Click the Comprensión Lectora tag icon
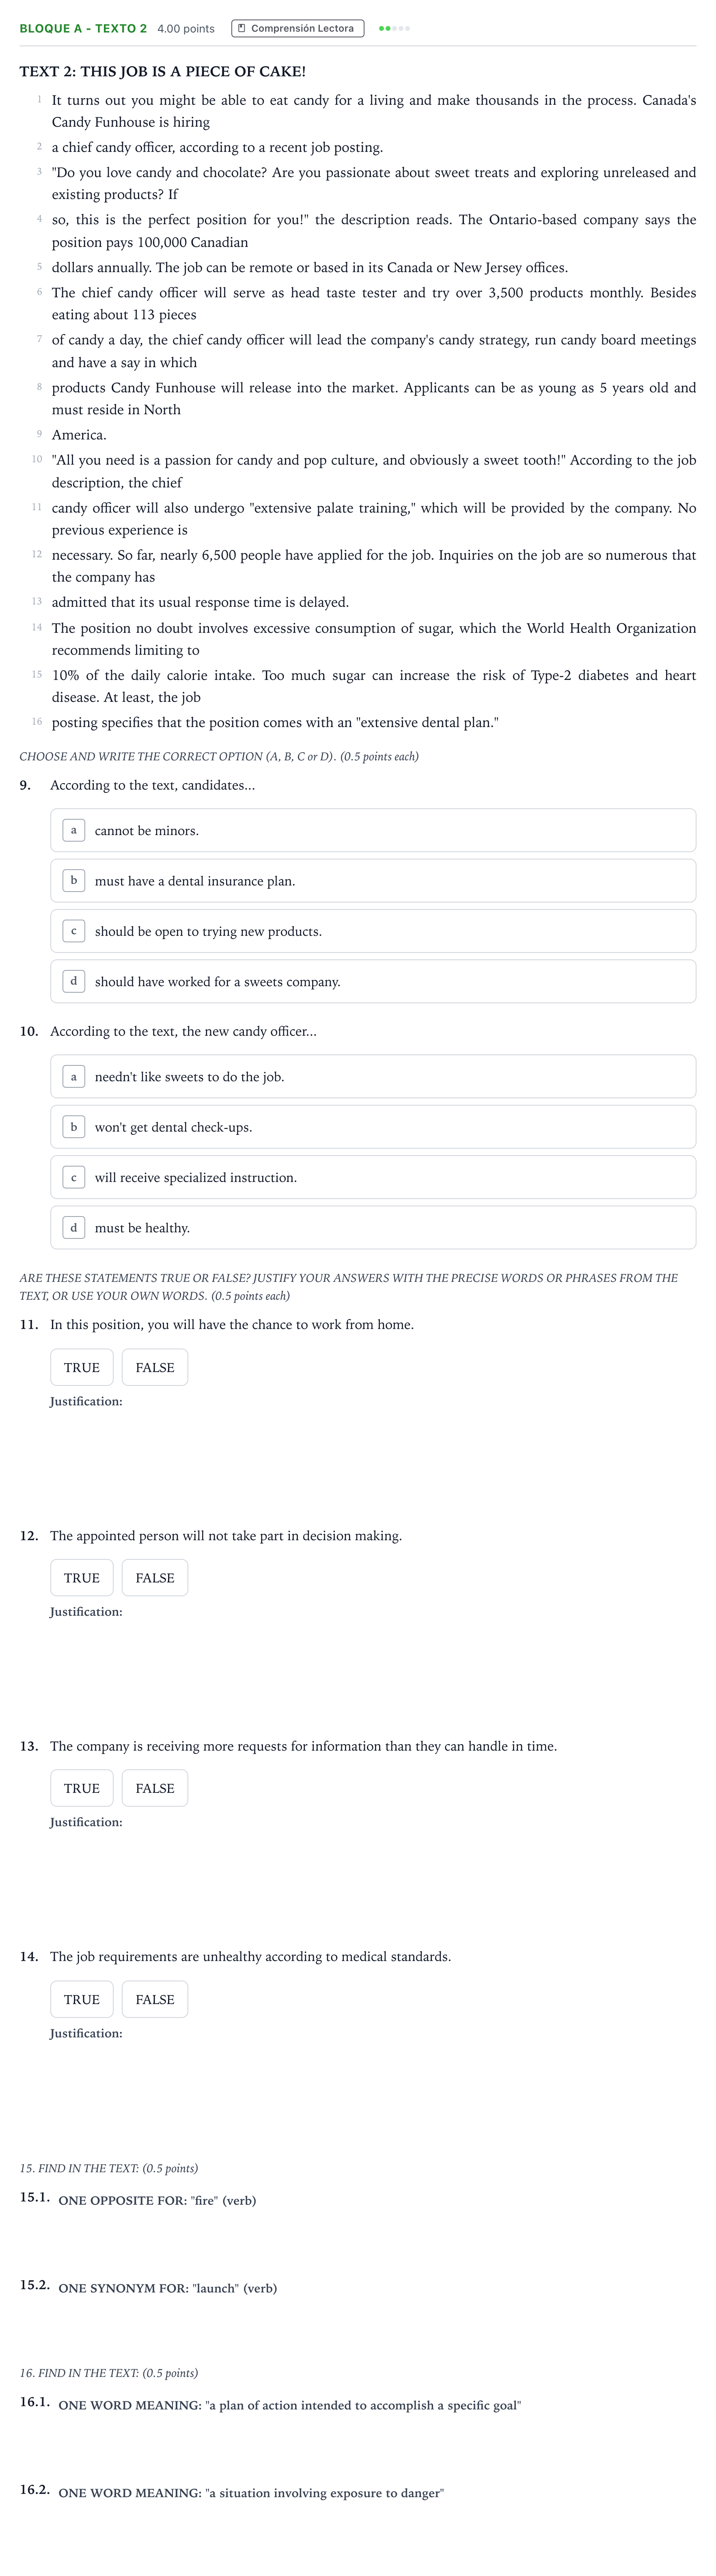The image size is (716, 2576). point(242,28)
